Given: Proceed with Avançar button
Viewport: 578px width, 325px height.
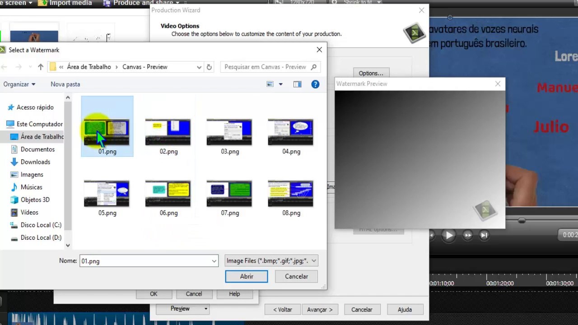Looking at the screenshot, I should coord(320,310).
